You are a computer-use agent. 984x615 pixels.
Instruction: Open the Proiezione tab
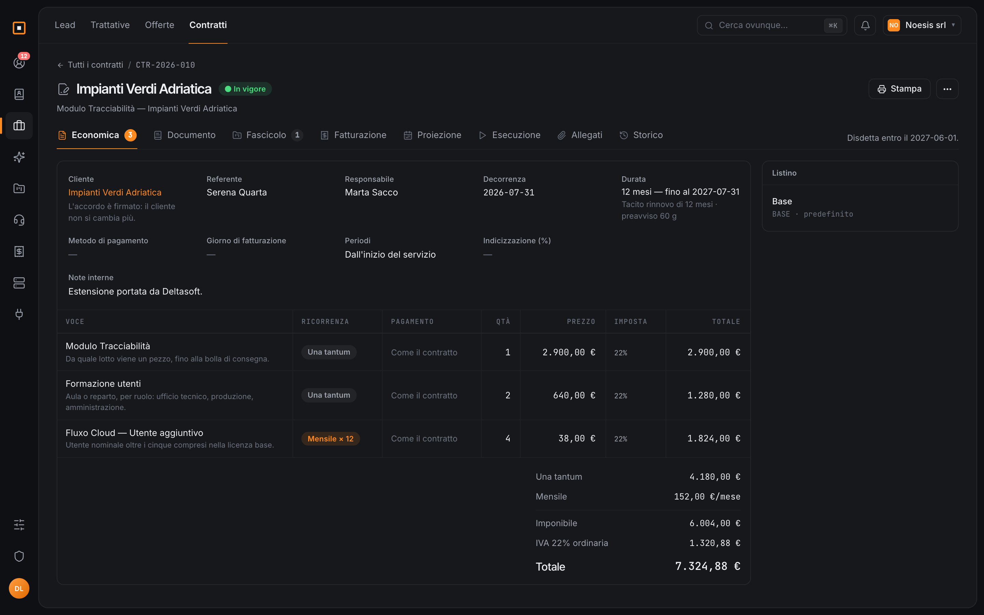pos(432,135)
